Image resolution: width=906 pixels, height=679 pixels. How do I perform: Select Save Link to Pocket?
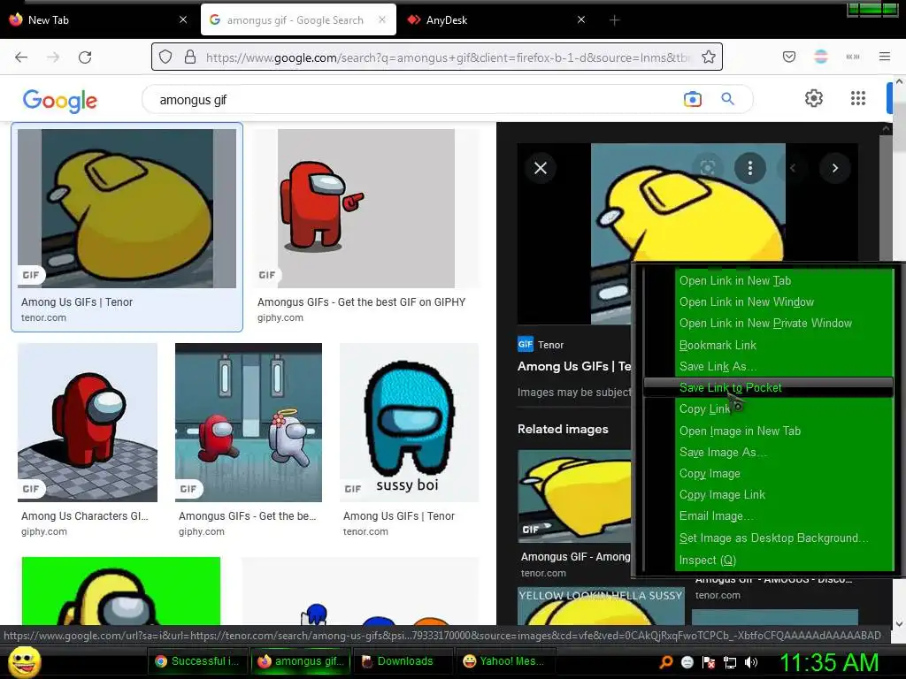point(769,387)
